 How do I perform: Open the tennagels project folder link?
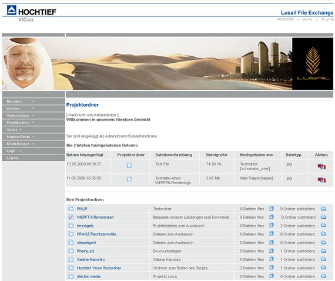click(x=85, y=226)
